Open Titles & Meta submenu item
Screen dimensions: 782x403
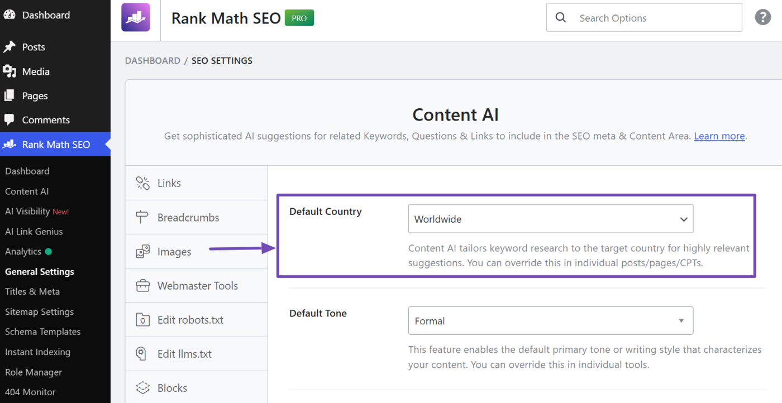pos(32,291)
